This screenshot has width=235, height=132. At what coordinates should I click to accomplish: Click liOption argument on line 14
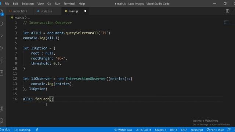[37, 89]
